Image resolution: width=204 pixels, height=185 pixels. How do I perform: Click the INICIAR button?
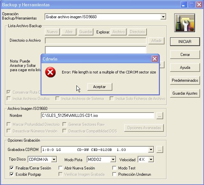coord(185,42)
